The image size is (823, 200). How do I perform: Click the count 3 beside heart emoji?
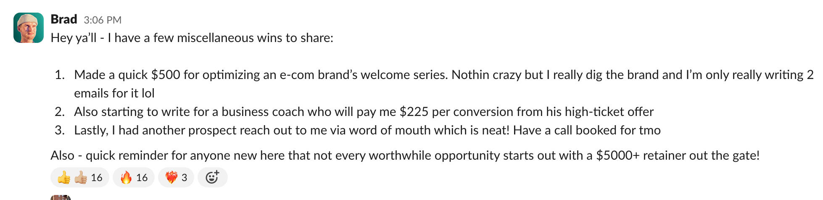click(x=184, y=178)
